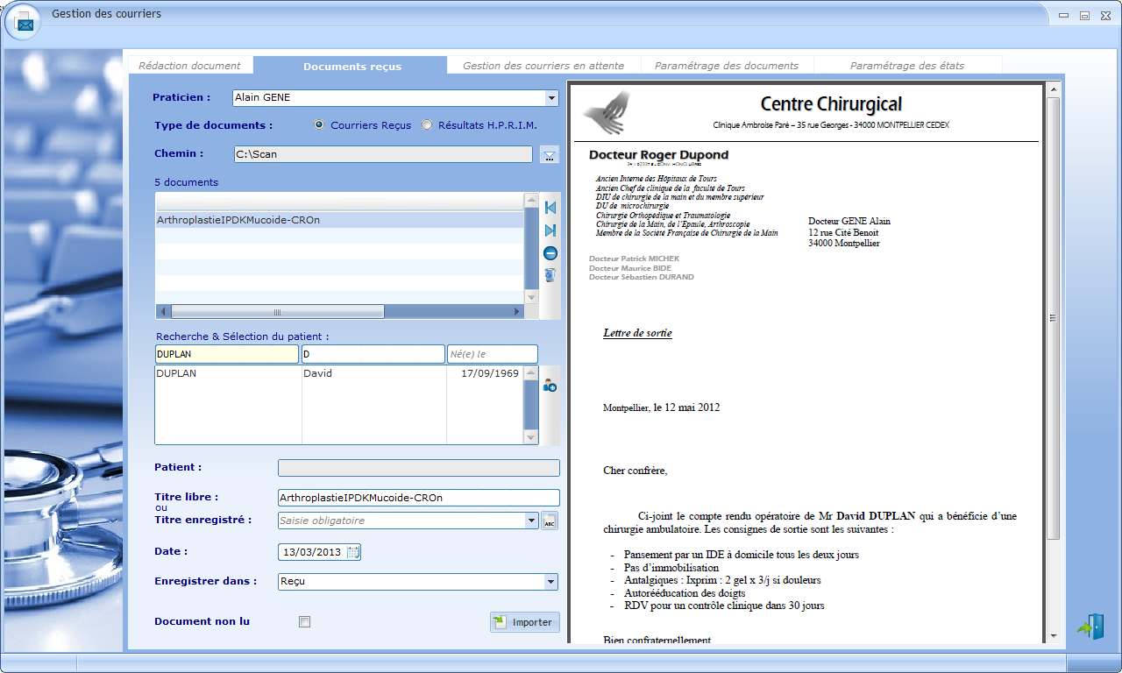
Task: Click the horizontal scrollbar of documents list
Action: pos(278,312)
